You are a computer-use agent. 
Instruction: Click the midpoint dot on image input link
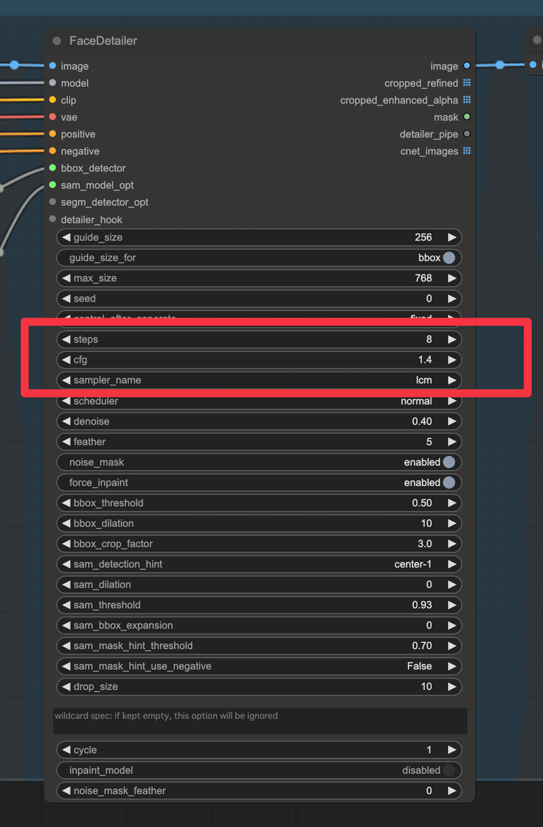point(14,65)
